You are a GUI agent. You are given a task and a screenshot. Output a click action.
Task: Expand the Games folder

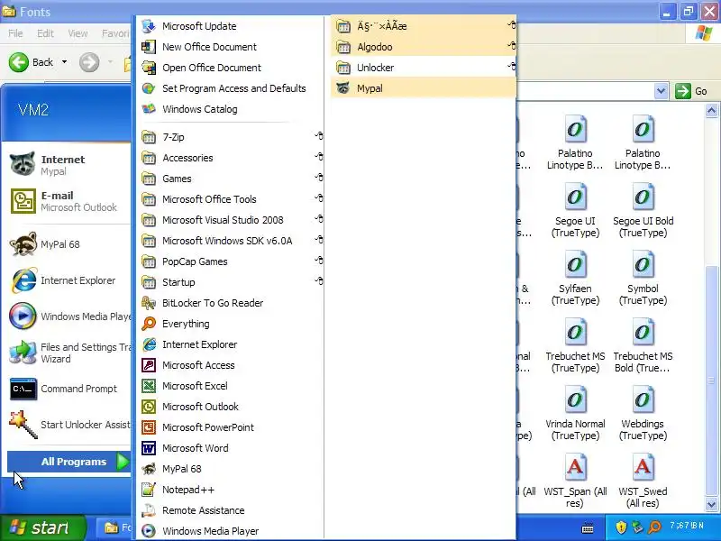tap(231, 179)
